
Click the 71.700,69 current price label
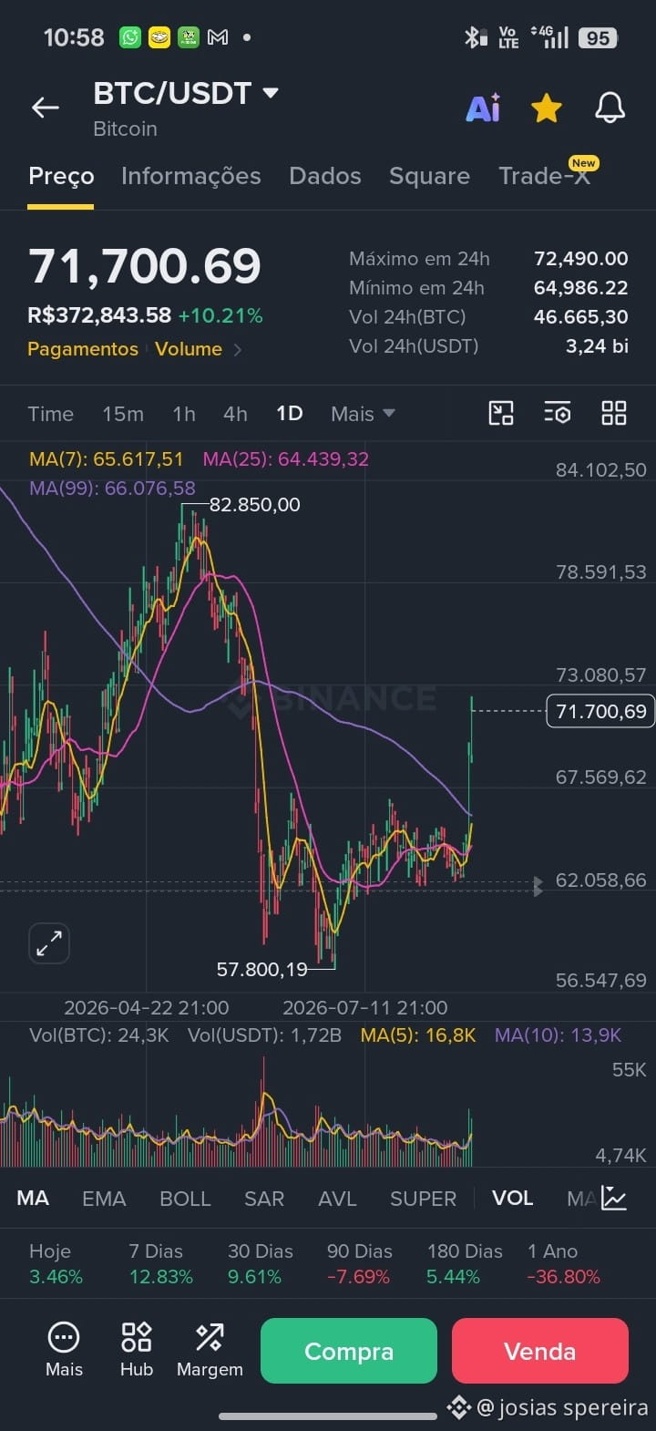point(600,711)
